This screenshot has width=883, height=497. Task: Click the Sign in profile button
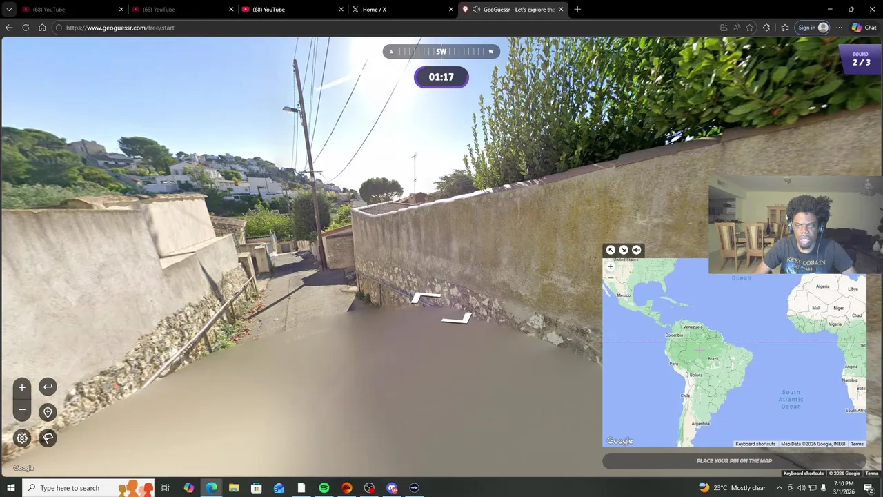[x=813, y=28]
